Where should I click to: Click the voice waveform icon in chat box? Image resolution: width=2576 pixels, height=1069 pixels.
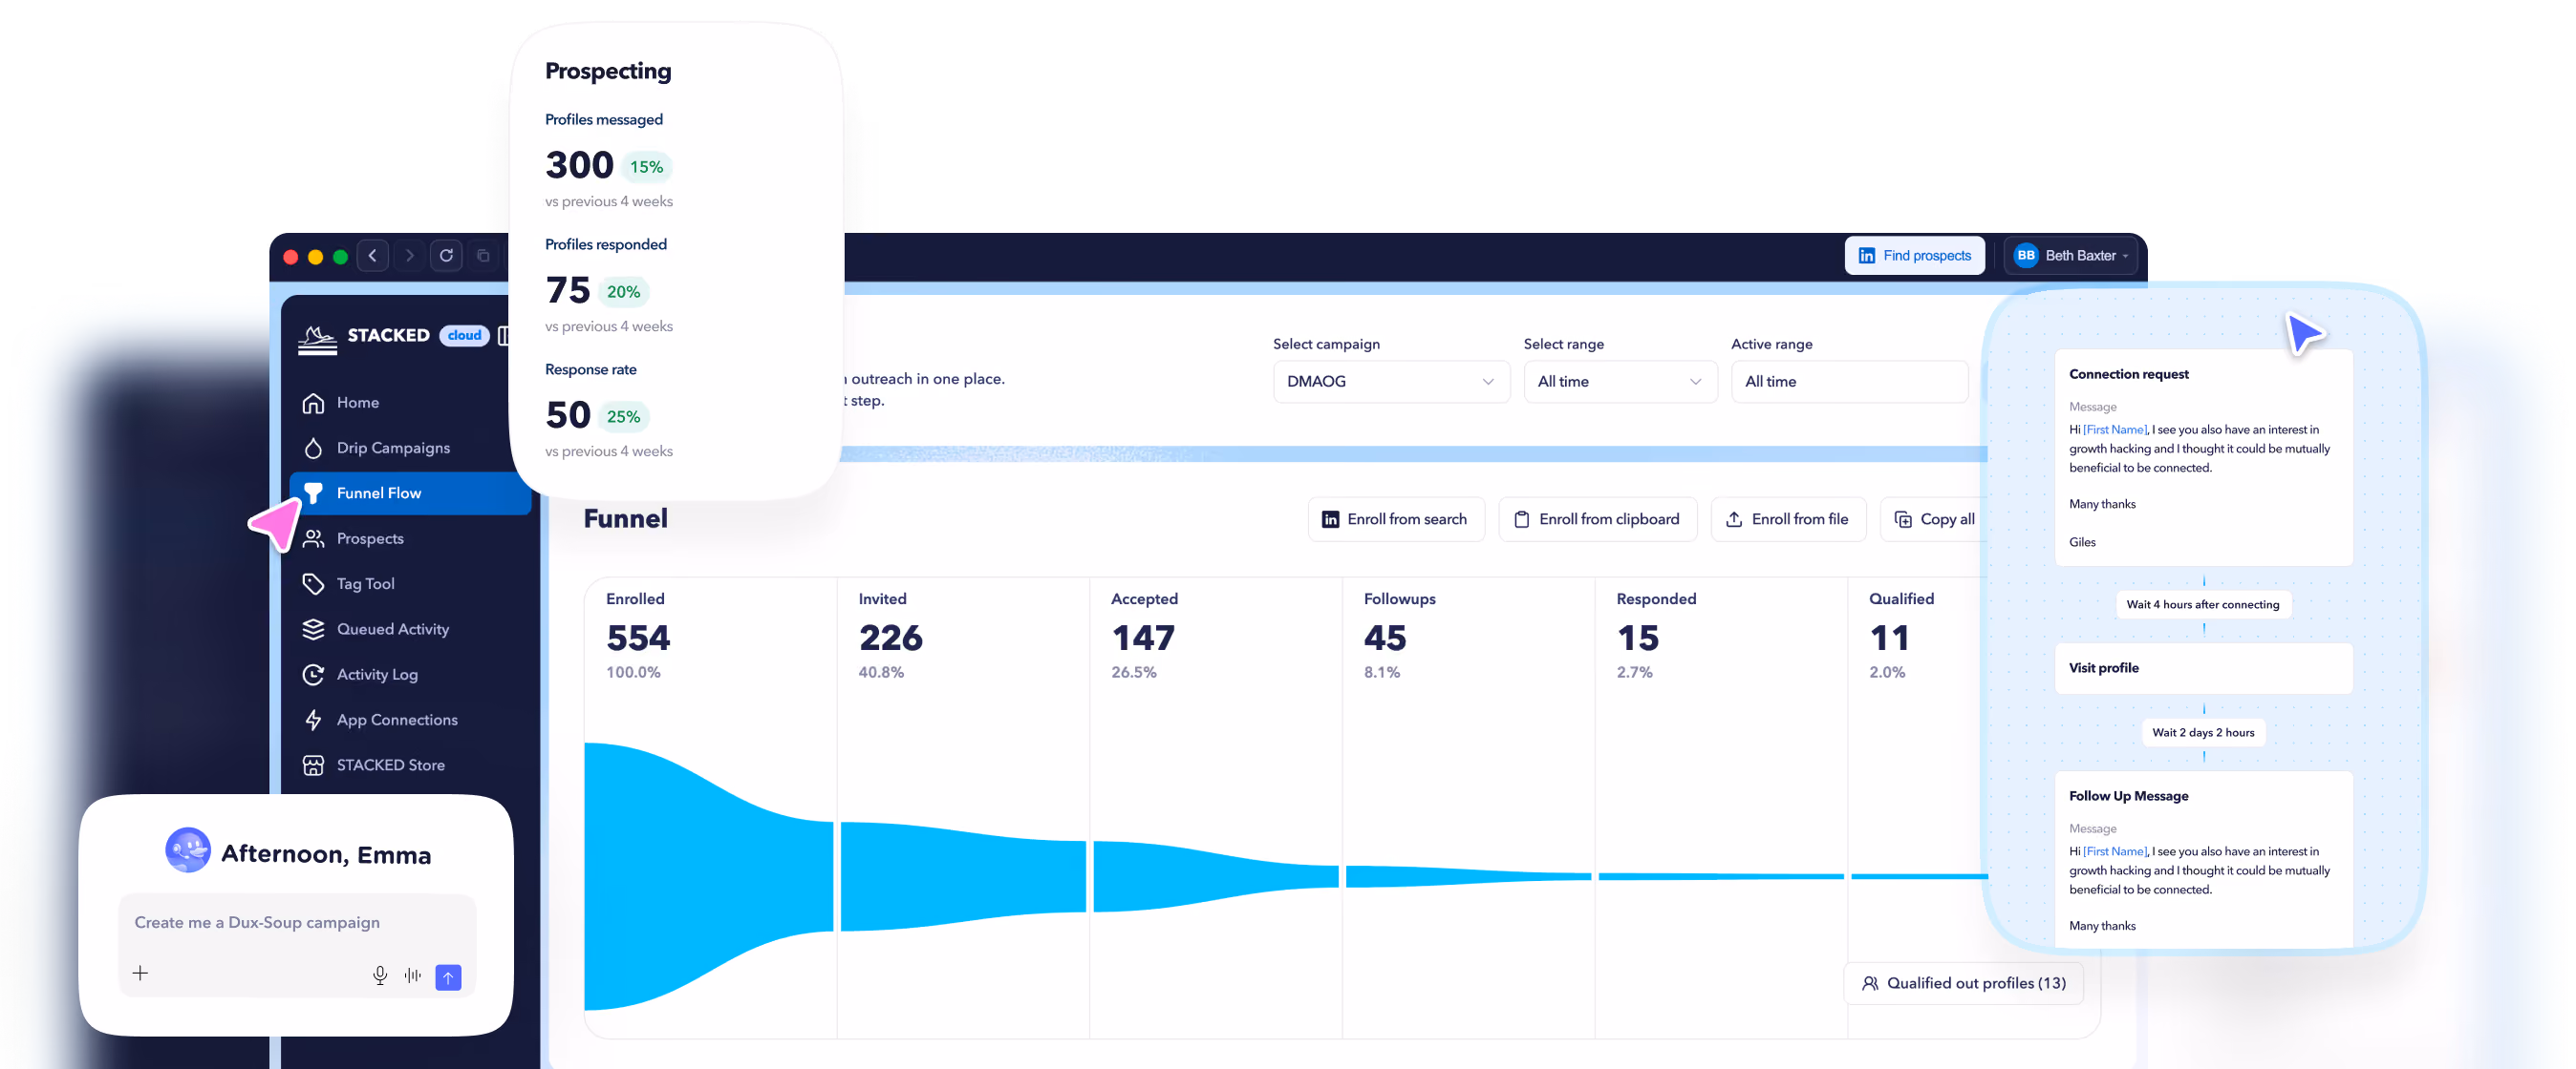[x=413, y=976]
